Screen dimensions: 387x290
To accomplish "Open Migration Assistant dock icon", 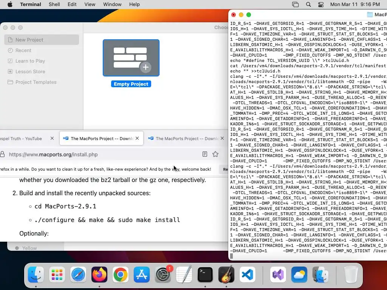I will coord(320,275).
